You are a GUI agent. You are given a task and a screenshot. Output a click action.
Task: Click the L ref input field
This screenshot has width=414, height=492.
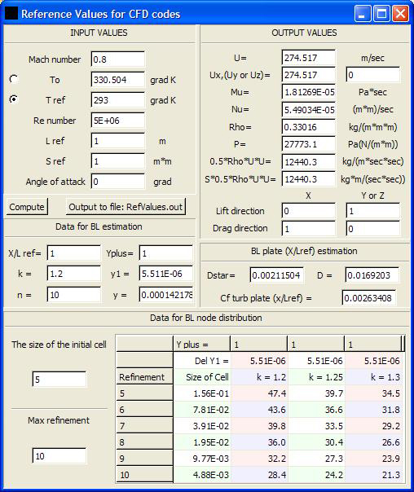118,141
